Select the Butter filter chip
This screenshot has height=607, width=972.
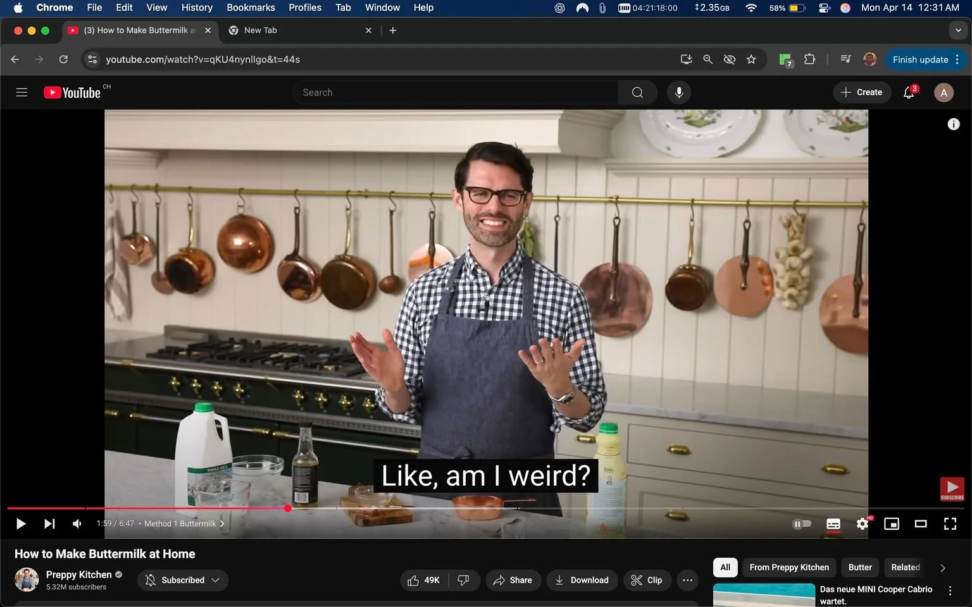pyautogui.click(x=860, y=567)
